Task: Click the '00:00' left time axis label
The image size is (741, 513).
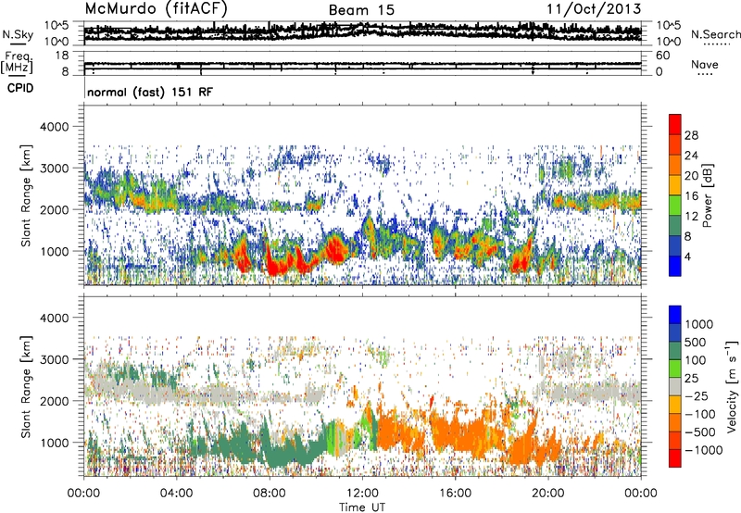Action: pos(84,494)
